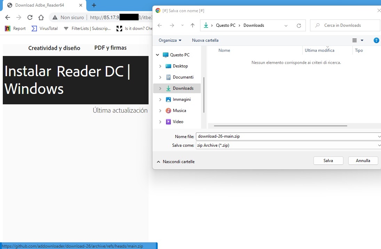The height and width of the screenshot is (249, 381).
Task: Go to the browser home page icon
Action: (x=41, y=17)
